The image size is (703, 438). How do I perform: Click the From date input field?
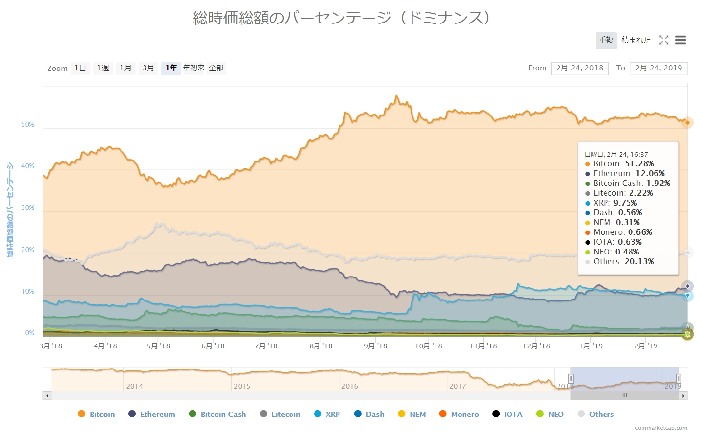click(x=580, y=68)
